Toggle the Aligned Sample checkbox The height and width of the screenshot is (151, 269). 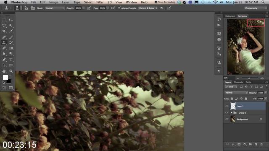pos(119,8)
